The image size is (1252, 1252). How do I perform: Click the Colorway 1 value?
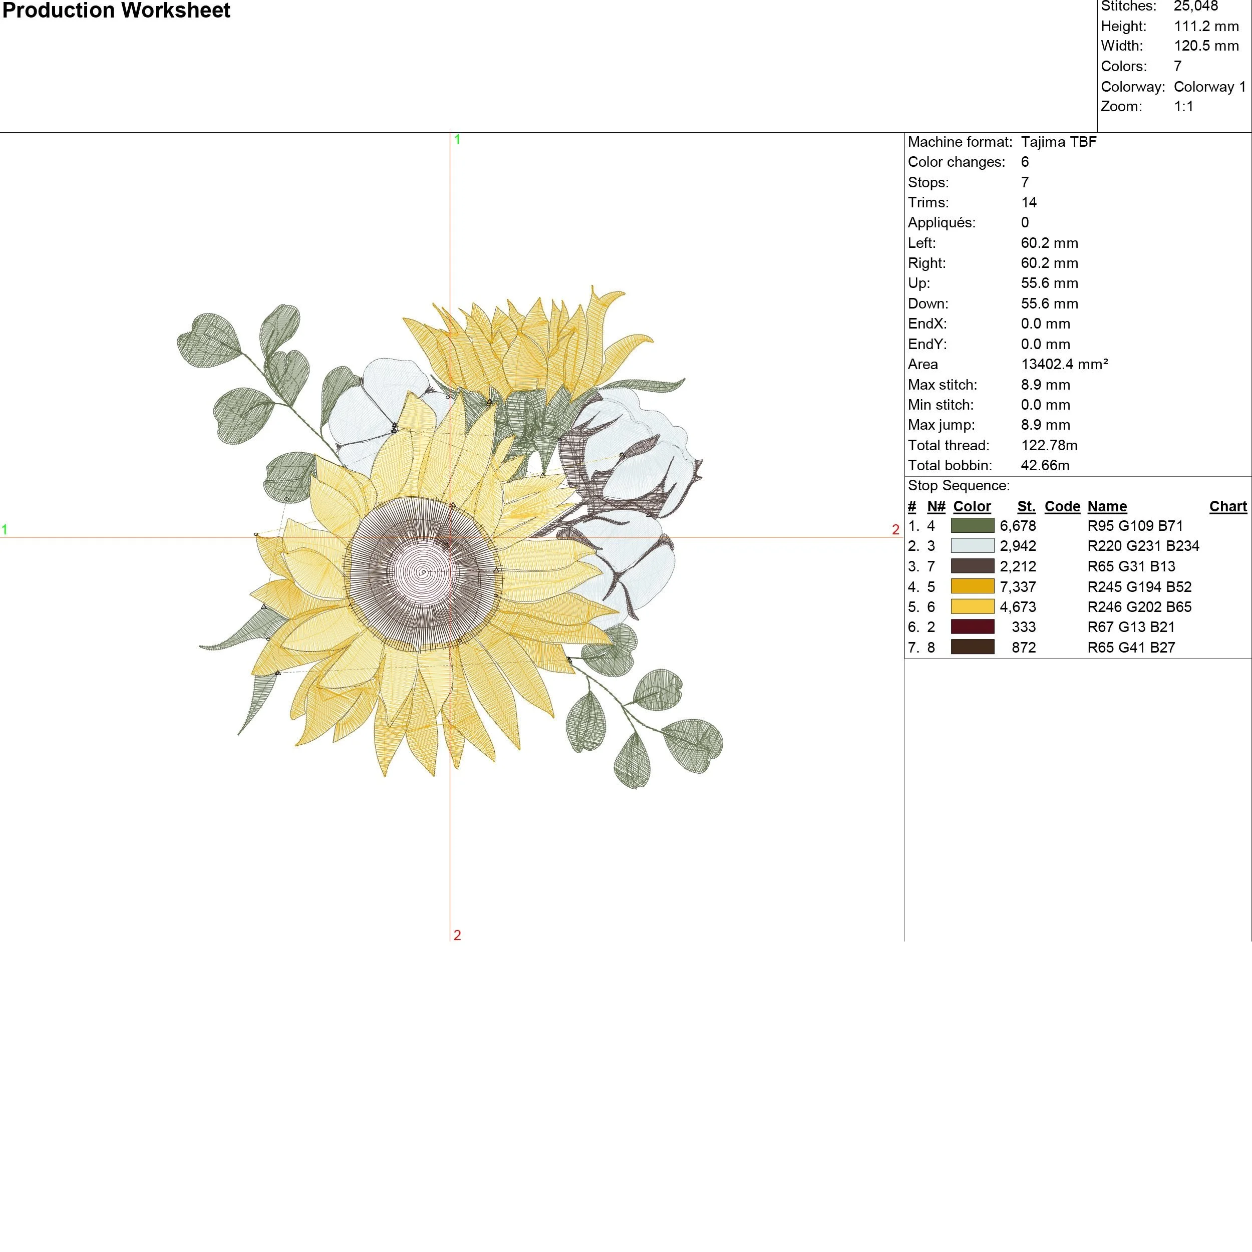[1209, 87]
